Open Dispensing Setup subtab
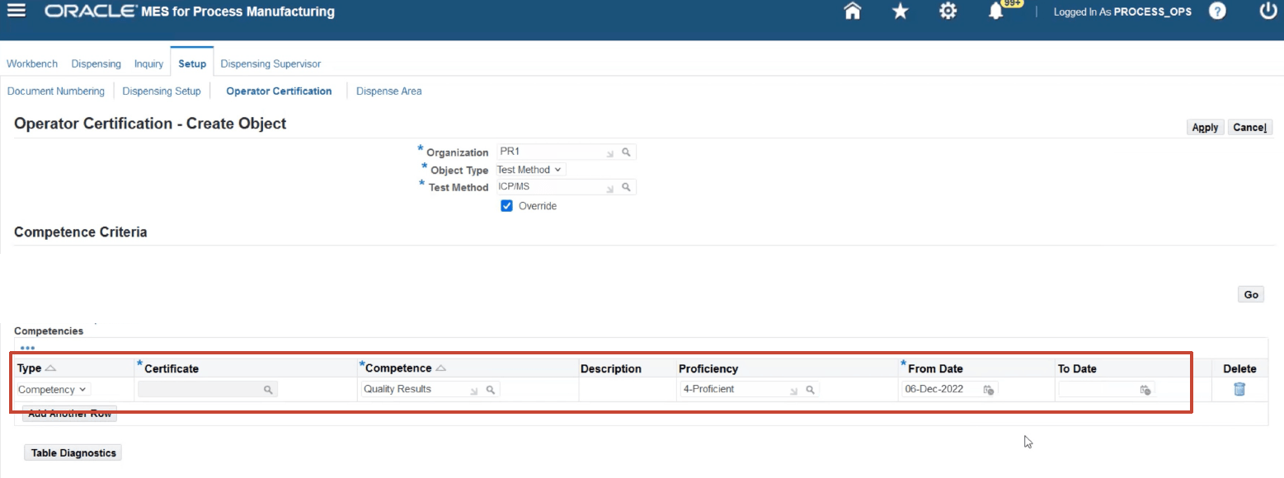Viewport: 1284px width, 478px height. click(x=162, y=91)
